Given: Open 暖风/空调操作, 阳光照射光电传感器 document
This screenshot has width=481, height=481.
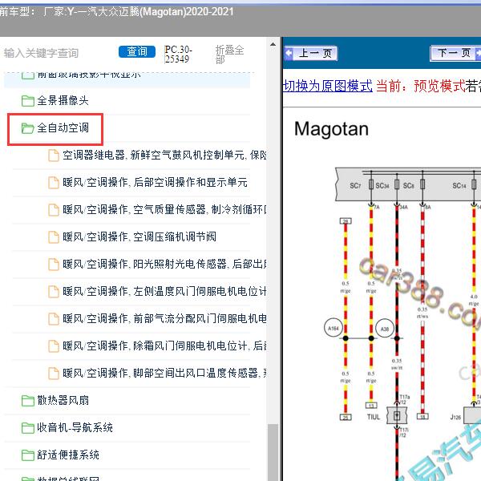Looking at the screenshot, I should coord(164,264).
